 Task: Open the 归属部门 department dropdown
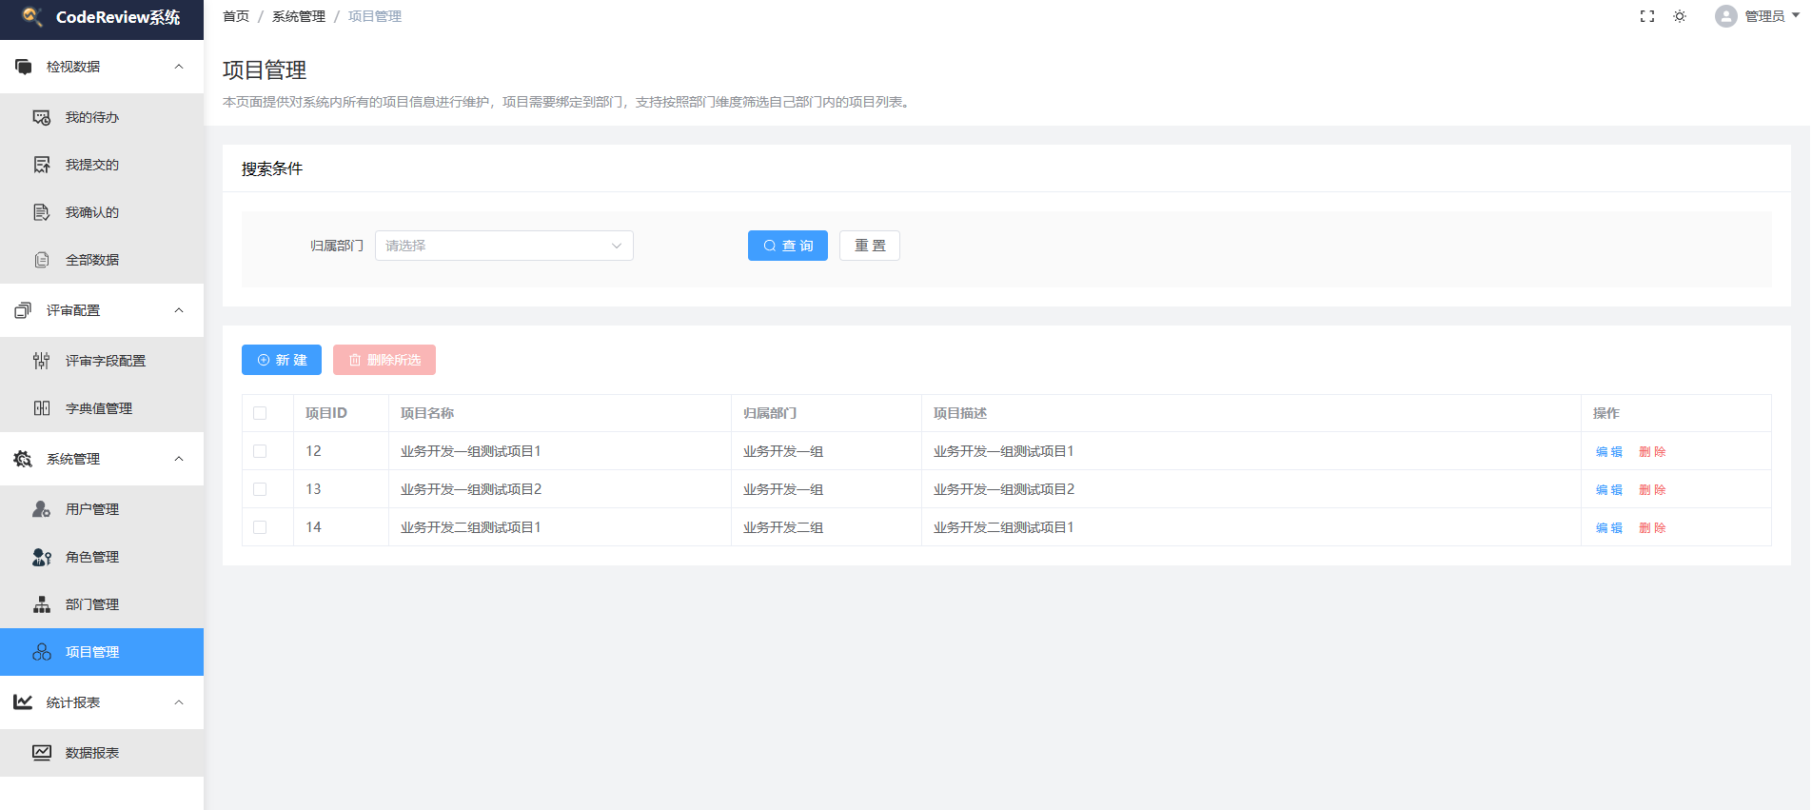pos(503,246)
